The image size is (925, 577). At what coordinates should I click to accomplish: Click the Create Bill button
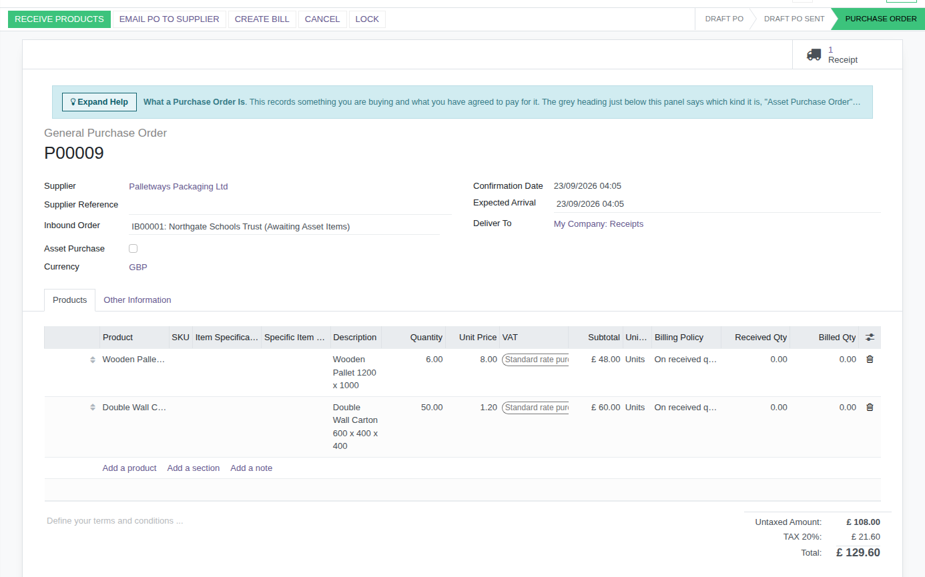click(262, 19)
